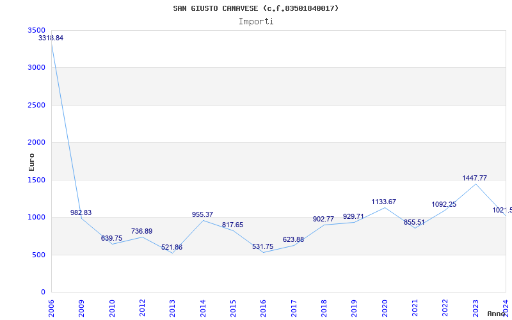512x320 pixels.
Task: Click the data label 955.37
Action: click(x=202, y=214)
